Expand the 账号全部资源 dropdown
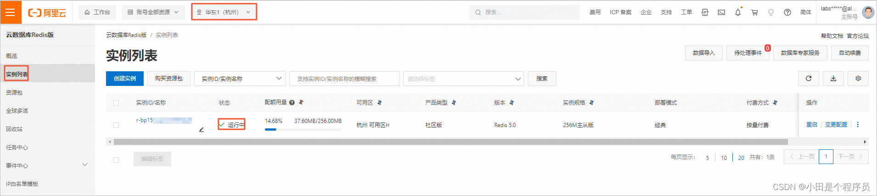Screen dimensions: 877x196 pos(153,12)
